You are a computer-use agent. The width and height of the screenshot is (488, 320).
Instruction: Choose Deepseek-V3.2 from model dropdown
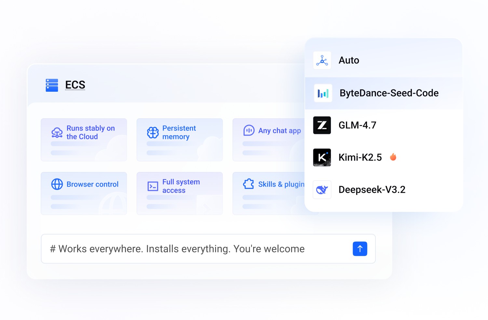[372, 190]
